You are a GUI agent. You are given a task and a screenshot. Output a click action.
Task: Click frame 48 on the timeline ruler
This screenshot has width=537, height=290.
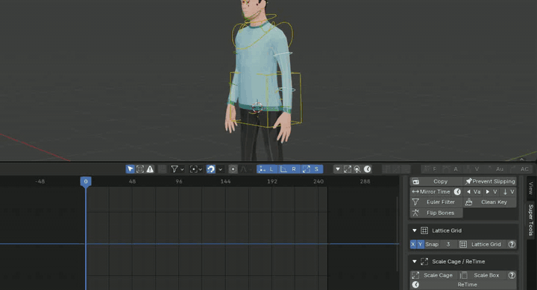(x=132, y=181)
